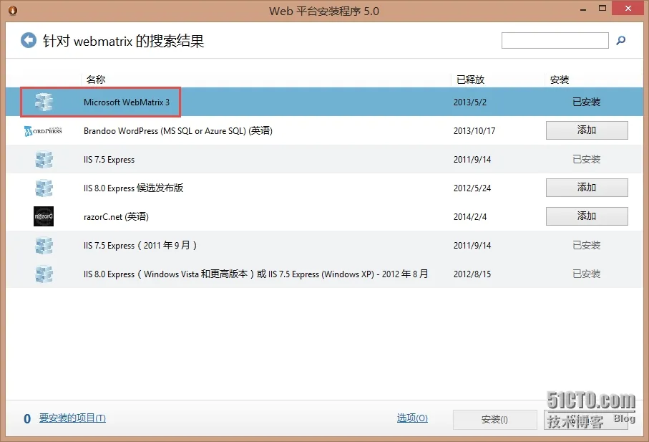Screen dimensions: 649x442
Task: Select IIS 8.0 Express 候选发布版 name
Action: [x=133, y=188]
